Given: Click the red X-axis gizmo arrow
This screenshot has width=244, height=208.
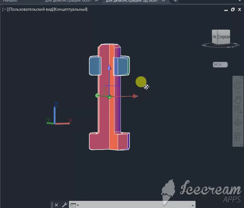Looking at the screenshot, I should tap(135, 96).
